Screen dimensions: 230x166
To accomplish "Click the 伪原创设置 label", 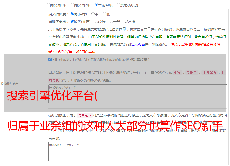I will click(x=10, y=83).
